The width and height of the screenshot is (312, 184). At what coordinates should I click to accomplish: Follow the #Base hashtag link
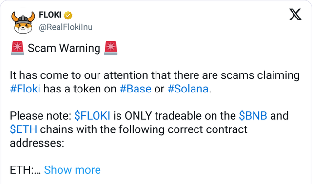pos(136,89)
